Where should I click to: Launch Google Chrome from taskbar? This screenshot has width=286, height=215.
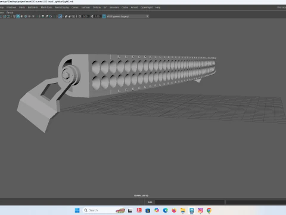tap(209, 210)
